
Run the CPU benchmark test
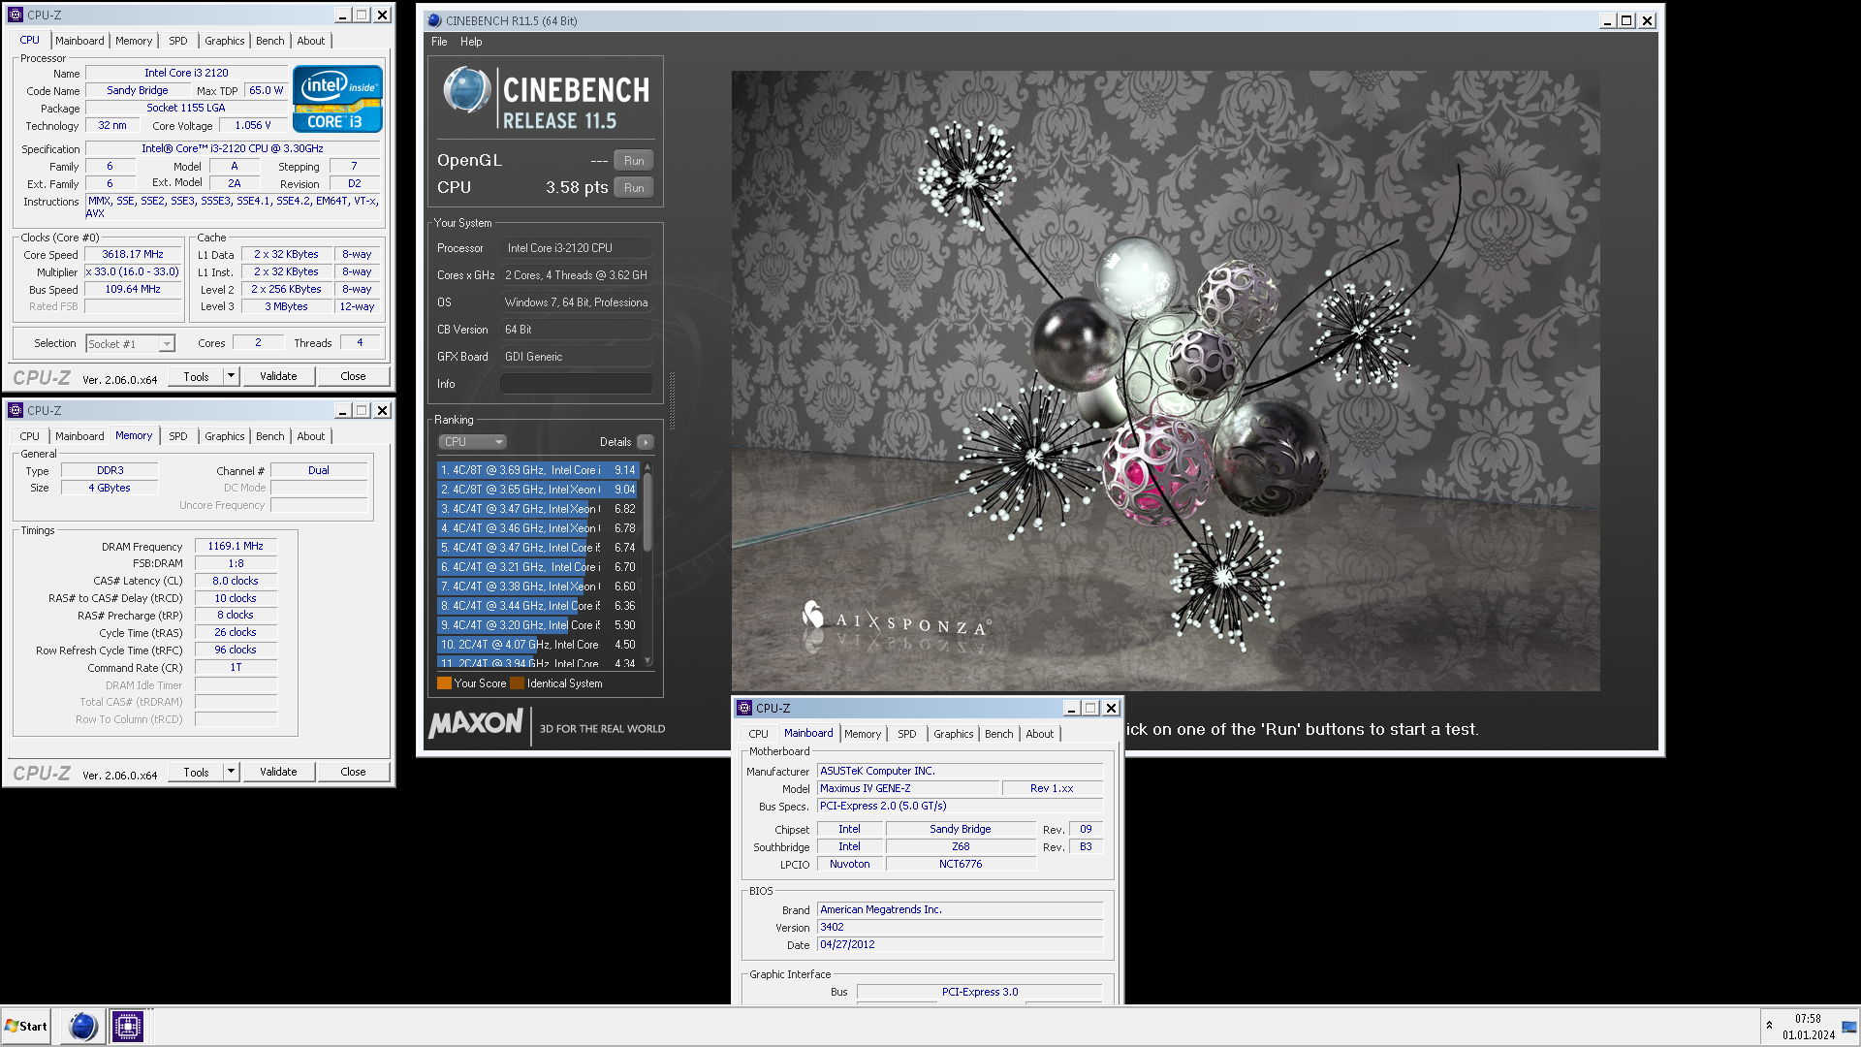634,188
